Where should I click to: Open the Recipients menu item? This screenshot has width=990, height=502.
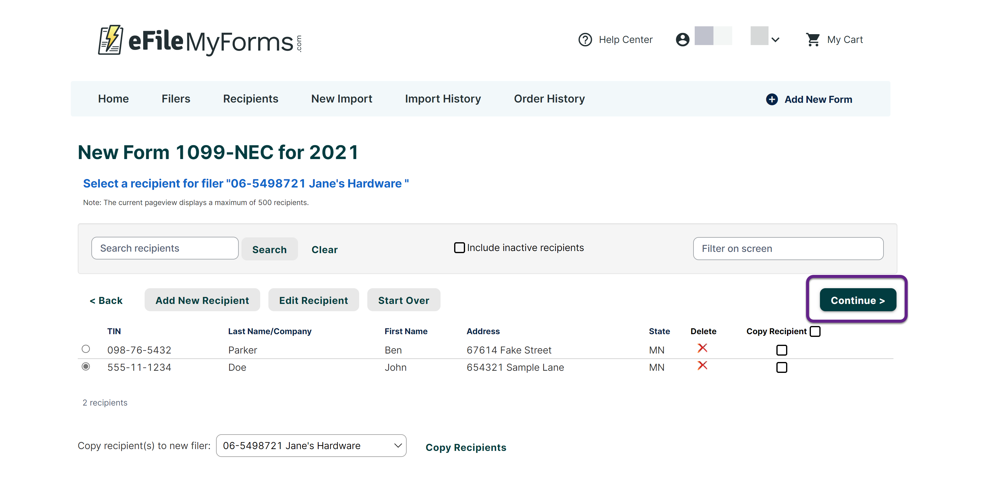tap(251, 99)
